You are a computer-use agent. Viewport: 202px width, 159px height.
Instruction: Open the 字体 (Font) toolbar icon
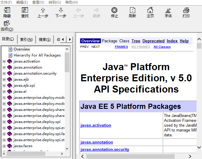pos(168,11)
